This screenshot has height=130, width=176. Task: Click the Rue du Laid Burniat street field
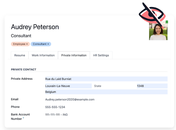click(106, 79)
